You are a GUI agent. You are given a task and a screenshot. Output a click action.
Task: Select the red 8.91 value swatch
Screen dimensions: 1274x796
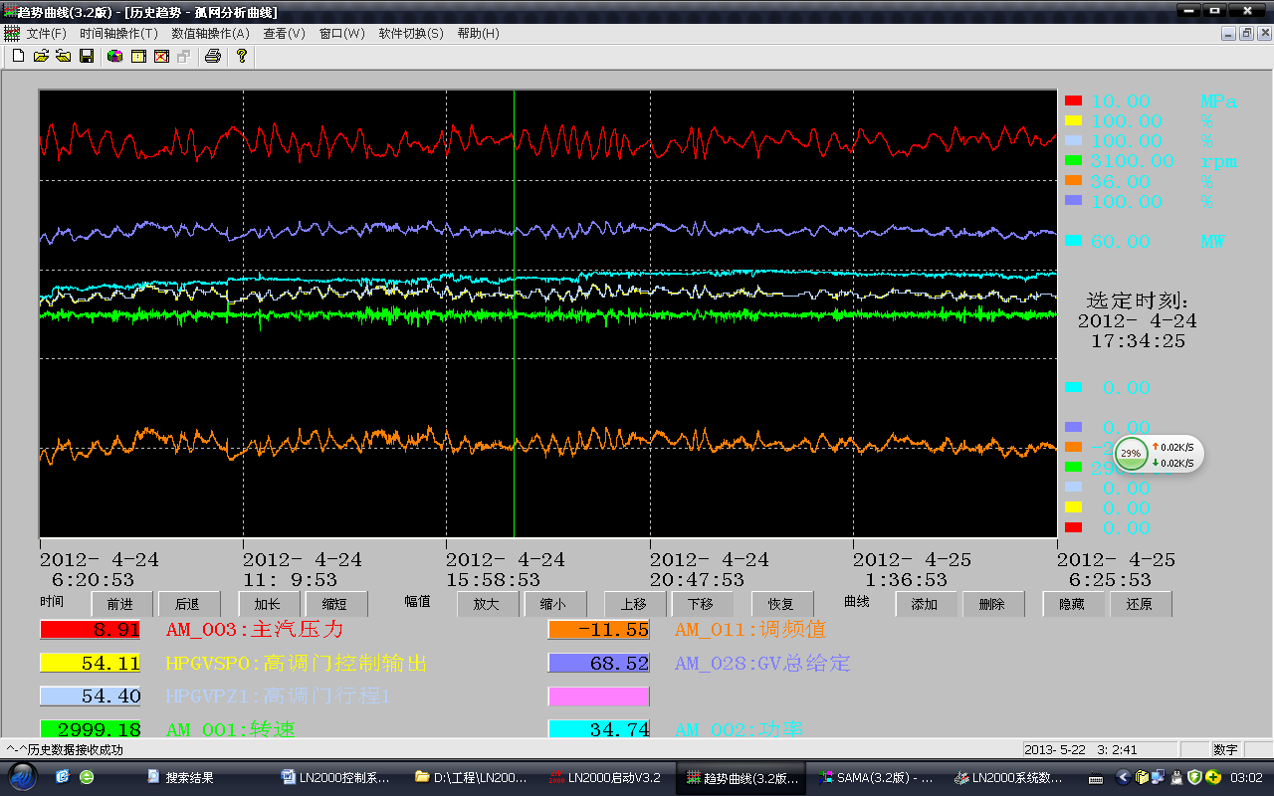[91, 629]
